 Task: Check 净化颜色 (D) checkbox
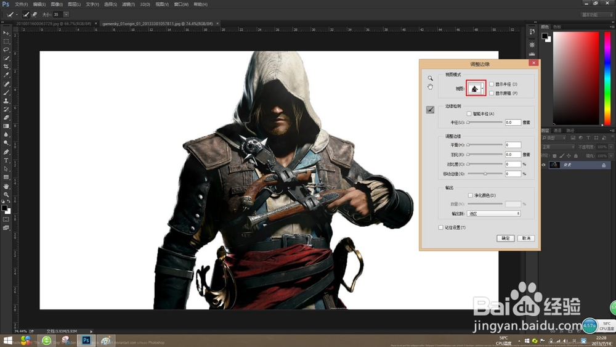point(470,195)
